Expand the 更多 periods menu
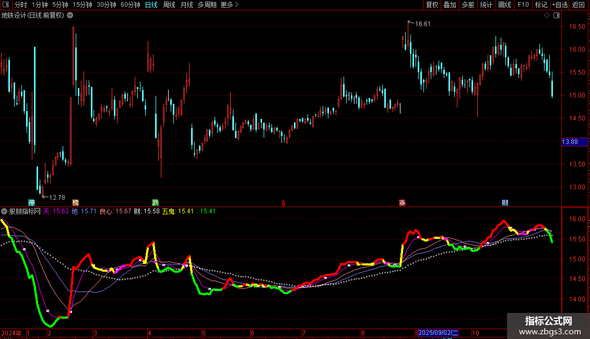Screen dimensions: 590x339 [x=230, y=5]
